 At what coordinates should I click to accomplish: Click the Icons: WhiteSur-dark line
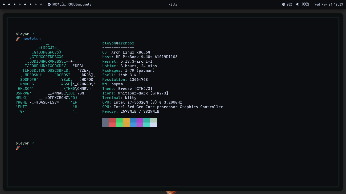pyautogui.click(x=135, y=93)
